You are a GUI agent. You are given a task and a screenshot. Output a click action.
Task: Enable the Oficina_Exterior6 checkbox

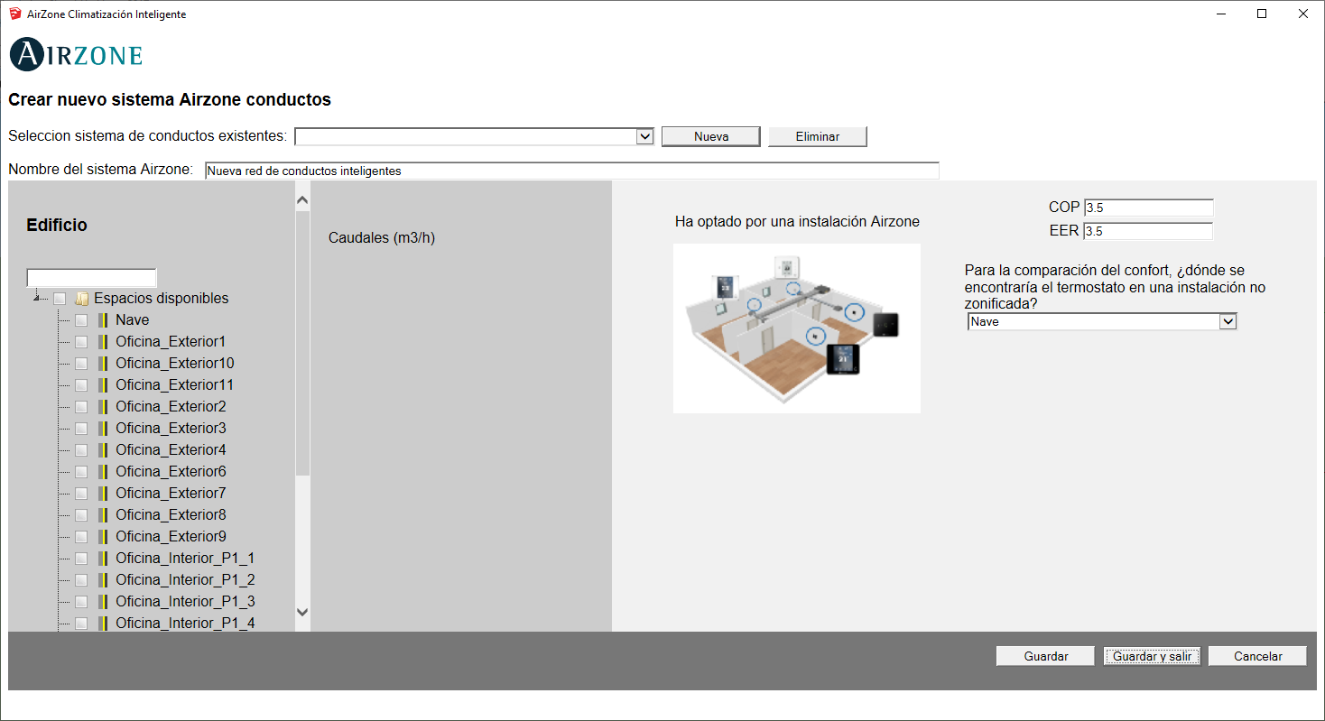pos(81,472)
